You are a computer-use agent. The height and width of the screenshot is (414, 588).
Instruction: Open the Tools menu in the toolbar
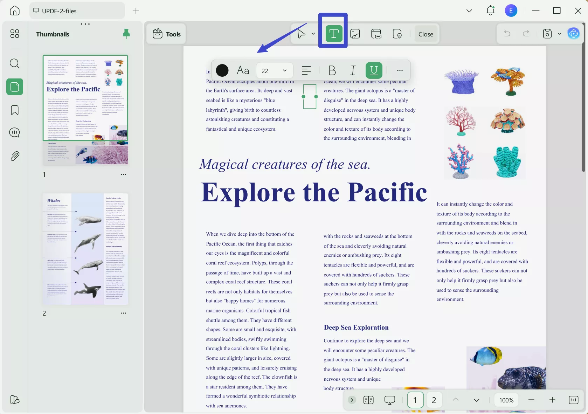(166, 34)
